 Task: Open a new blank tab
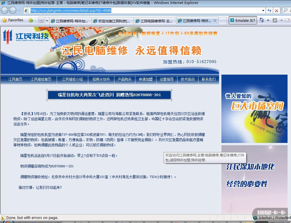tap(223, 21)
